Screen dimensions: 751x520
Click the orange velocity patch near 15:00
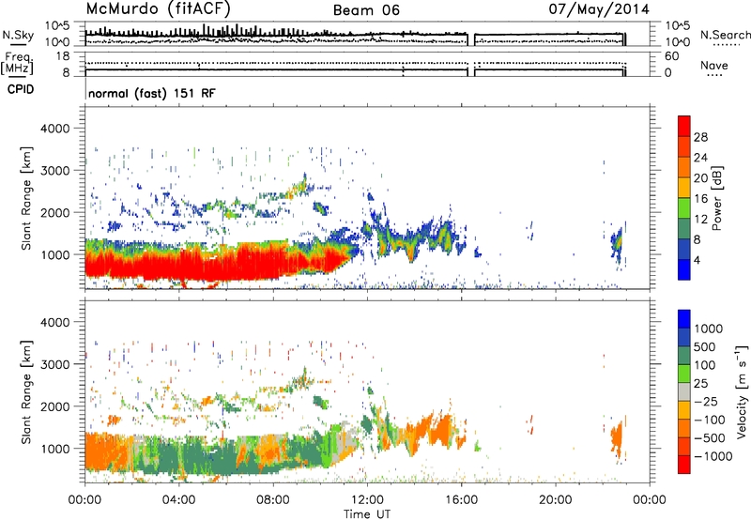point(438,430)
